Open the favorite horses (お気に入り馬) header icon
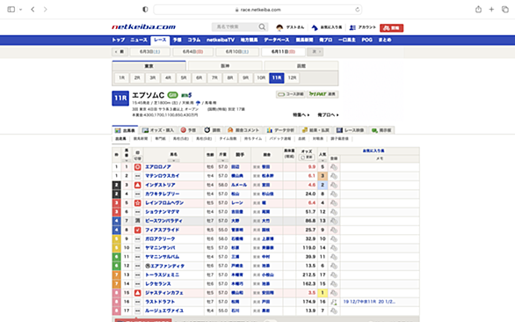 [315, 27]
